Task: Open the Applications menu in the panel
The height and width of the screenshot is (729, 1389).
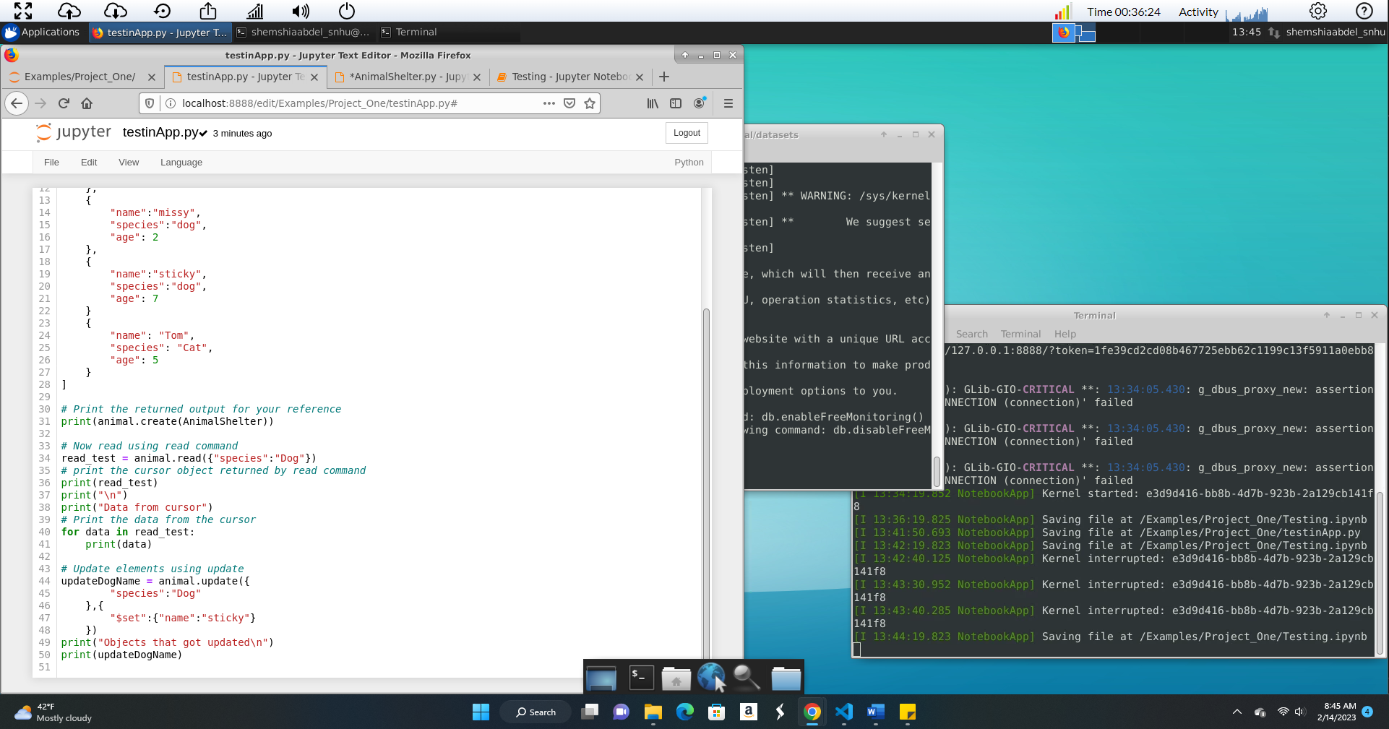Action: [x=42, y=32]
